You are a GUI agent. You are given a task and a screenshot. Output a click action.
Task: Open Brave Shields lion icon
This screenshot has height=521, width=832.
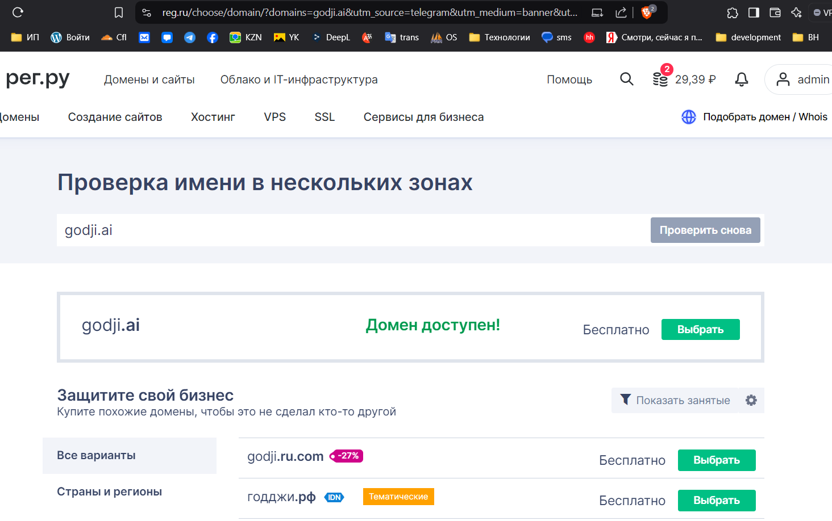pyautogui.click(x=647, y=12)
